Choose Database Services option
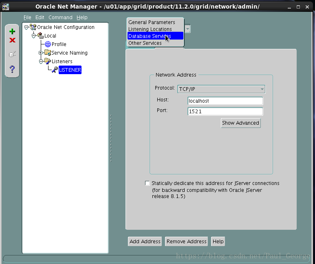 tap(155, 36)
